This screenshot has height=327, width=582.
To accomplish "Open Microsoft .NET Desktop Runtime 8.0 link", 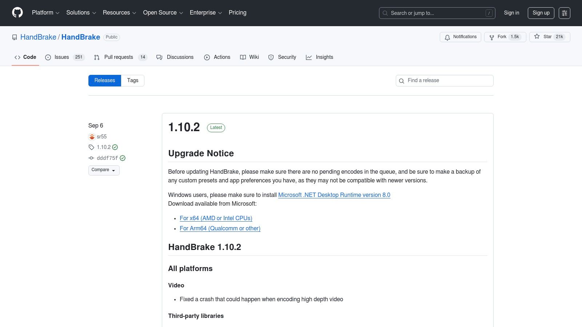I will pyautogui.click(x=334, y=195).
